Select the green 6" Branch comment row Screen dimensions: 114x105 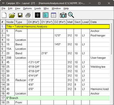pyautogui.click(x=58, y=98)
